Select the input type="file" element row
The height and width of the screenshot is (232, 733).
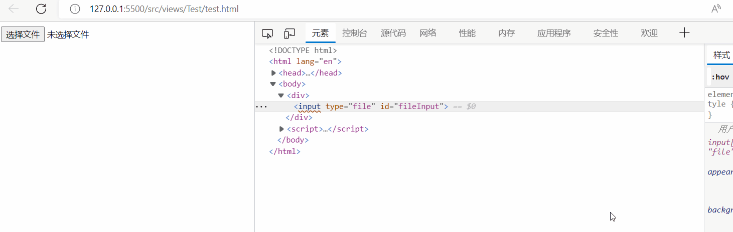pyautogui.click(x=479, y=106)
